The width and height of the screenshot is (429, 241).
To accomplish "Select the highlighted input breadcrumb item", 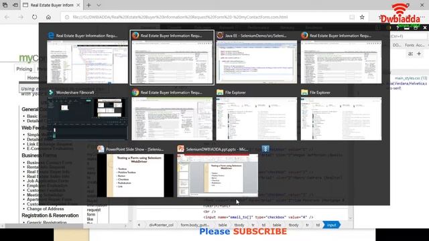I will (x=331, y=225).
